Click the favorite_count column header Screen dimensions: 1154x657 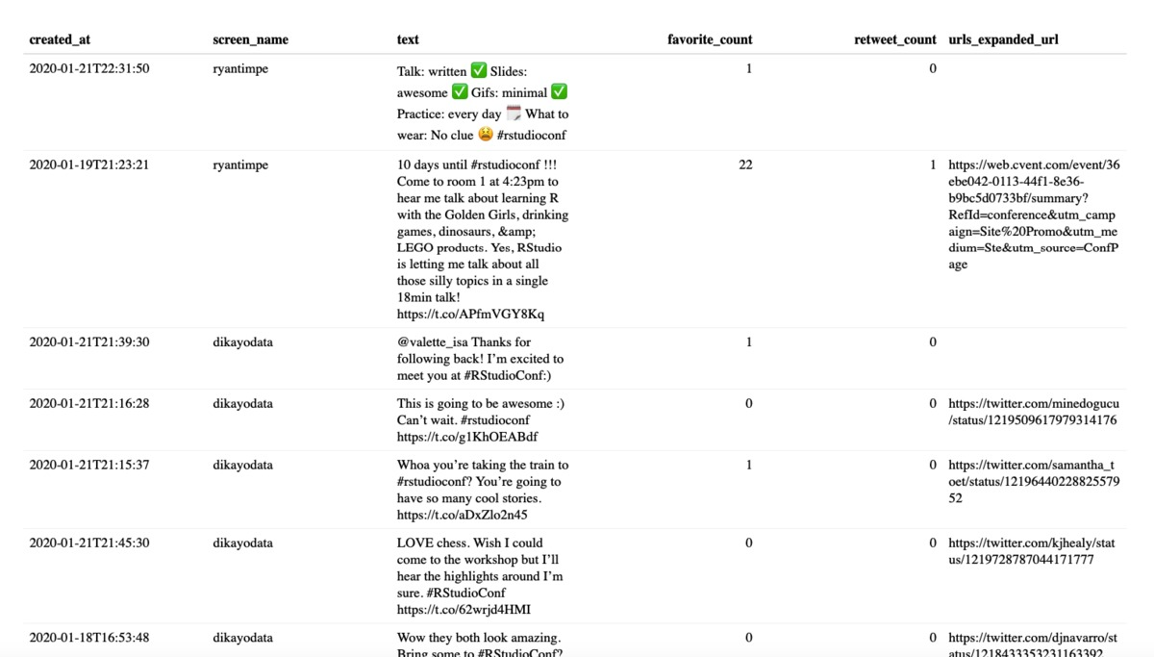point(710,39)
